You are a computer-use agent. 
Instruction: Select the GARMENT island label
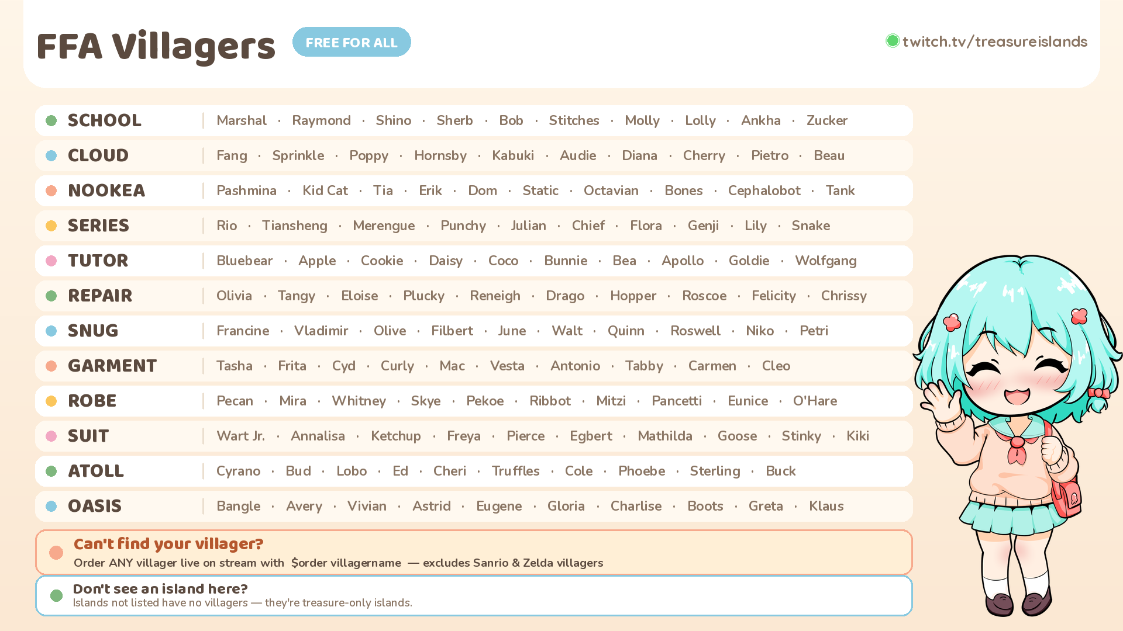pyautogui.click(x=112, y=366)
